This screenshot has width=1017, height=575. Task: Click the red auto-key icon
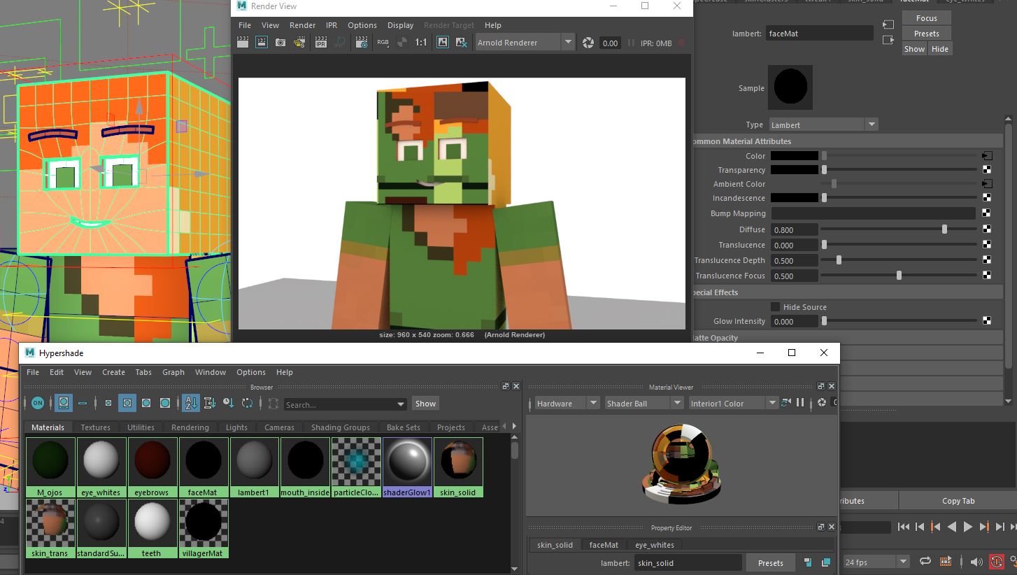click(x=996, y=561)
